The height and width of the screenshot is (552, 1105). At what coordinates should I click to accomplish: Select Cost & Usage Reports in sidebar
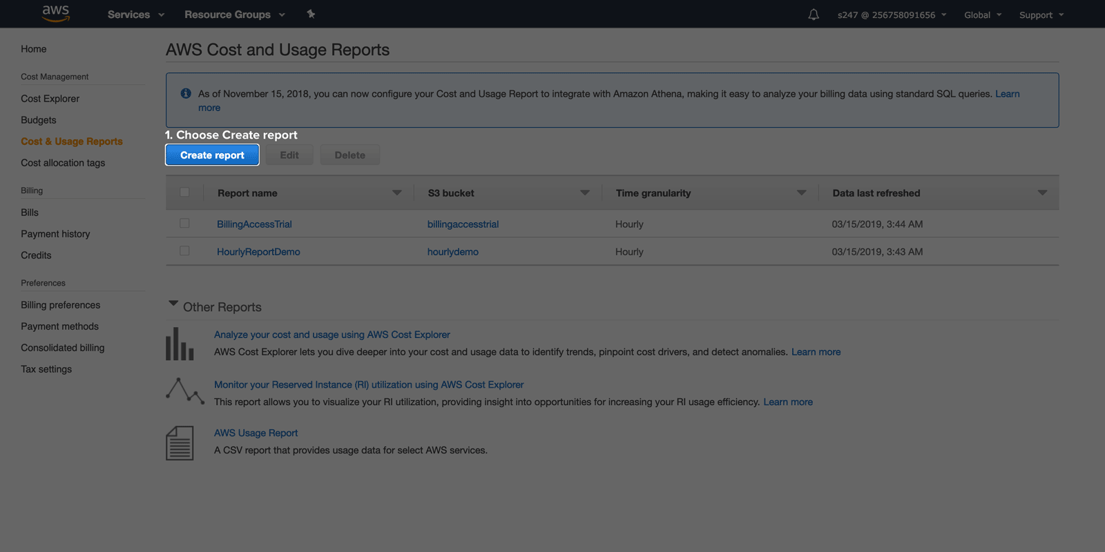pos(72,141)
